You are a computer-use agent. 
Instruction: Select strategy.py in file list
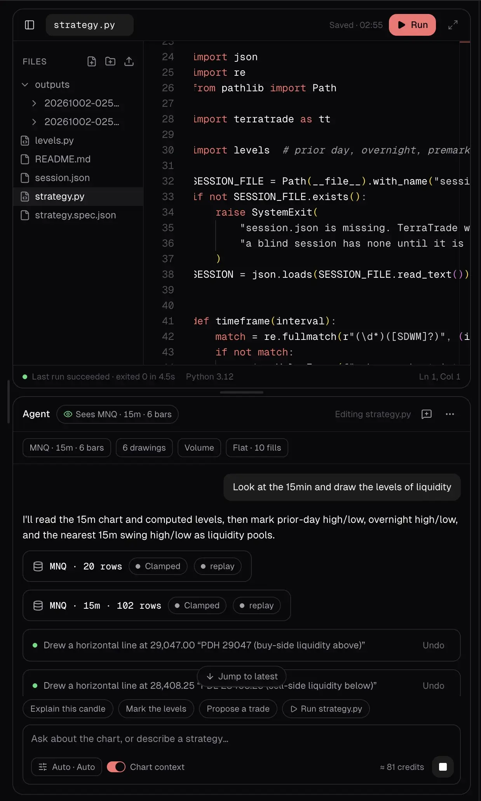tap(78, 197)
